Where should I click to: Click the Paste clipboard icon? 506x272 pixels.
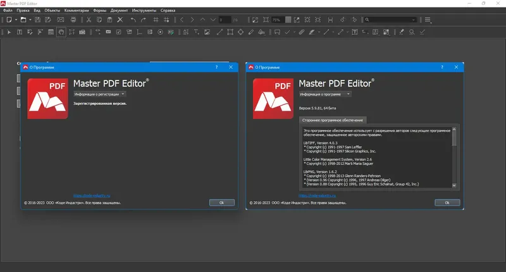click(109, 20)
